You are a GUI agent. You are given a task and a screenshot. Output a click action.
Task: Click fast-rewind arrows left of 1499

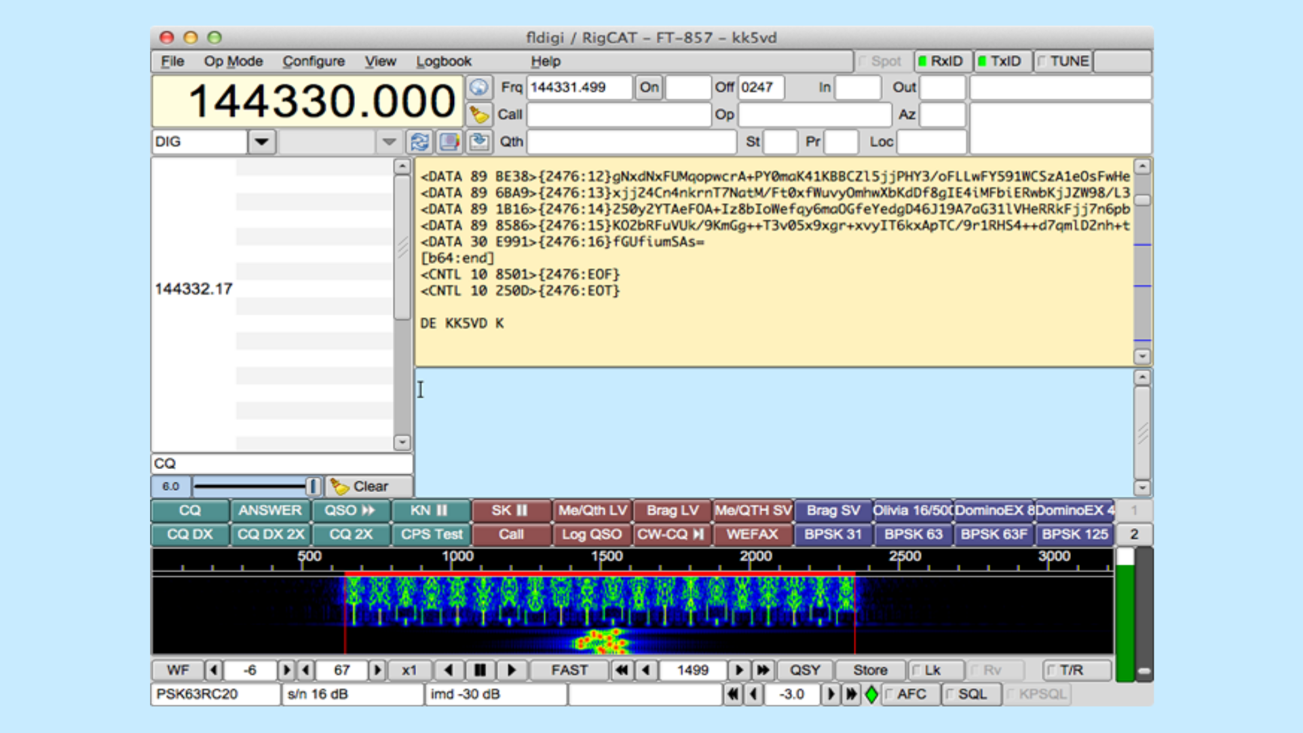pyautogui.click(x=621, y=671)
